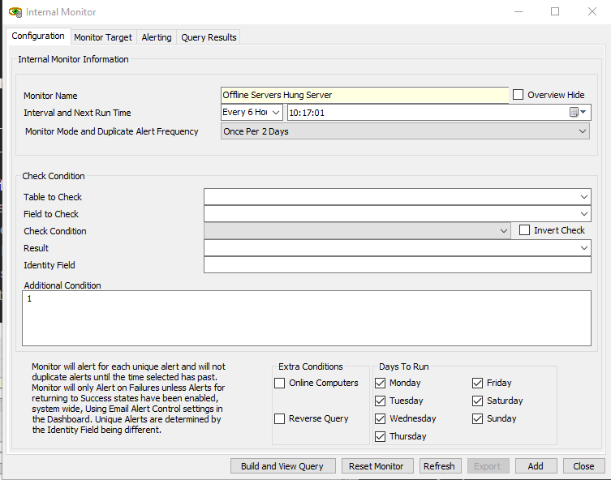Image resolution: width=611 pixels, height=480 pixels.
Task: Click the Add button
Action: (536, 466)
